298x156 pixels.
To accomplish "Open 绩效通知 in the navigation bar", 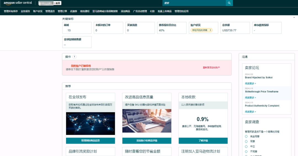I will pos(85,11).
